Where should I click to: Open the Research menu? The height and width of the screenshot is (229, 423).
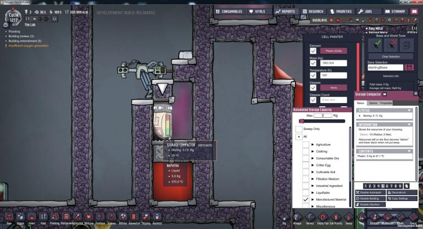(x=313, y=12)
